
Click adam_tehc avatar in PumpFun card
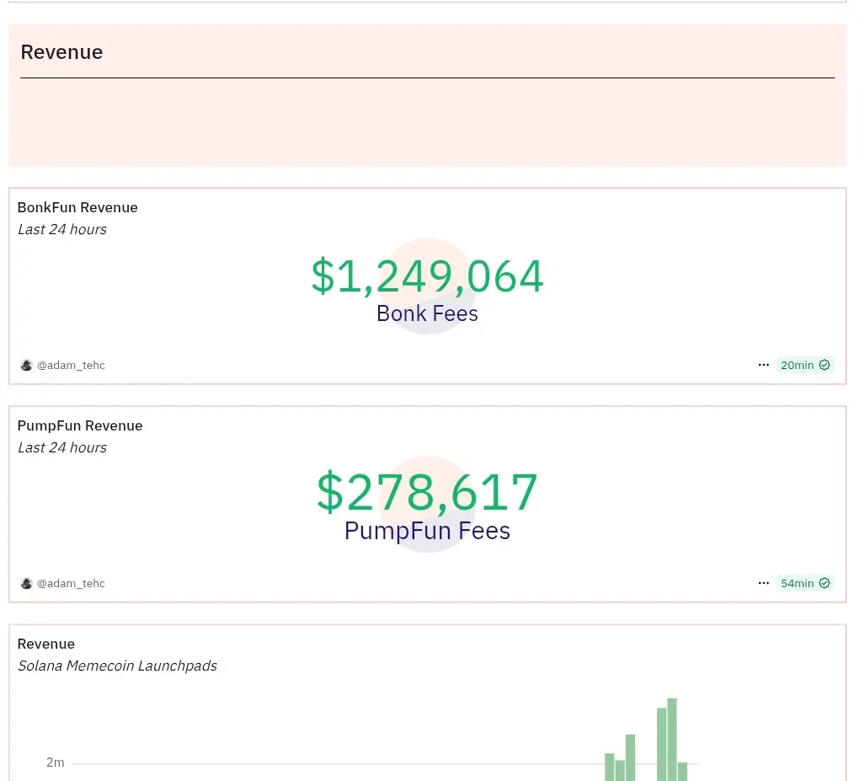[x=26, y=583]
